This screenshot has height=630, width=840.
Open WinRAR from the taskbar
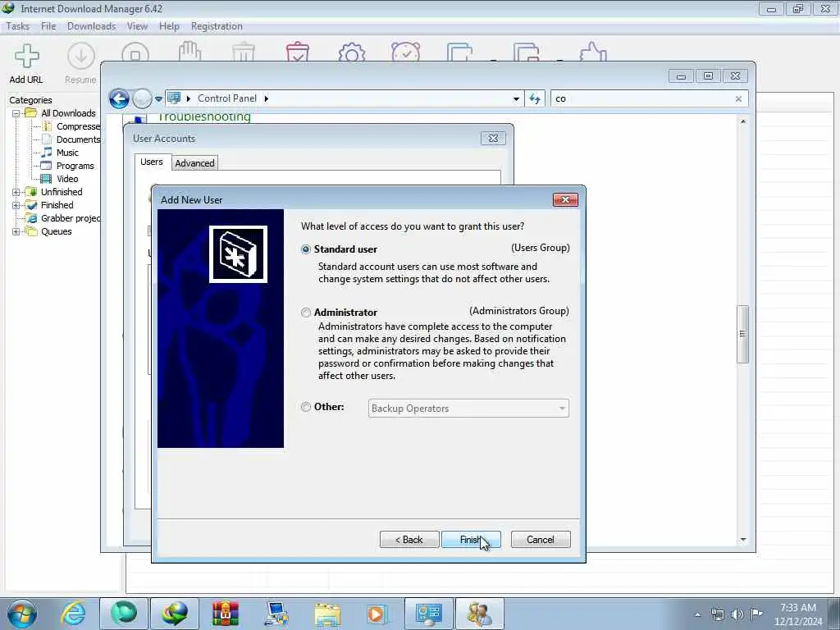coord(226,614)
